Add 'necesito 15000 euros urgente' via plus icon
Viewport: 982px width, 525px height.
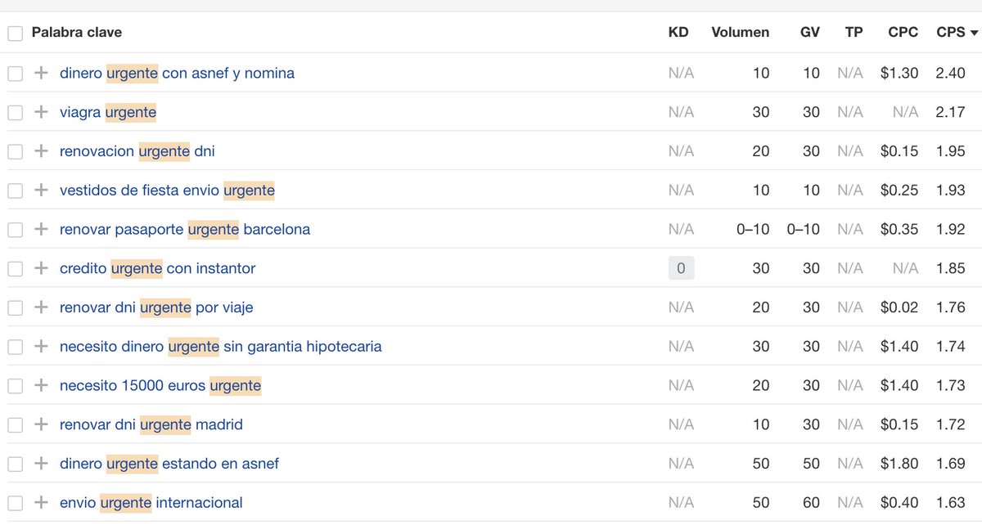tap(41, 386)
